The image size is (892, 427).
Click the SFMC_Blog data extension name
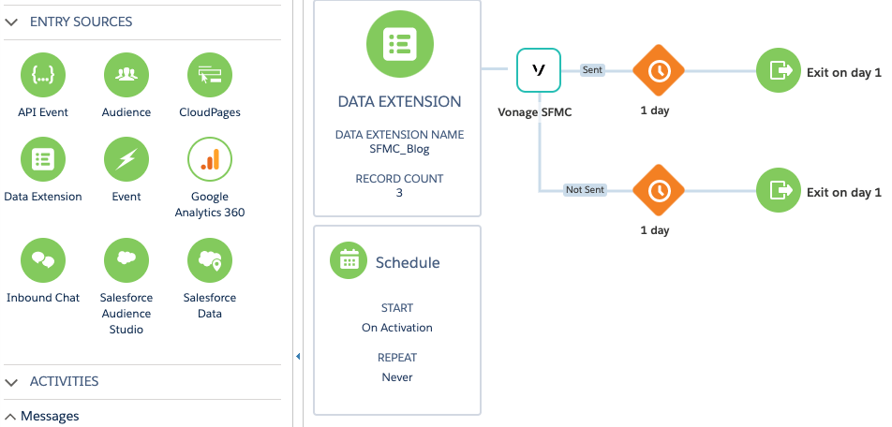pos(399,150)
